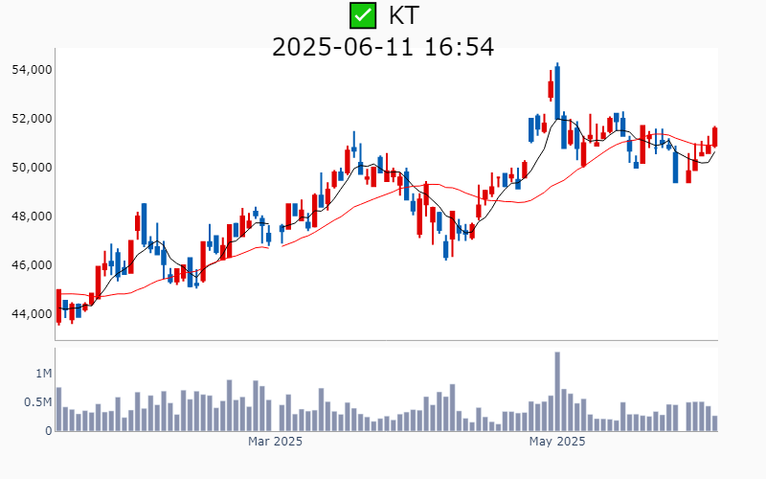Click the 50,000 price axis label
Screen dimensions: 766x479
click(33, 168)
